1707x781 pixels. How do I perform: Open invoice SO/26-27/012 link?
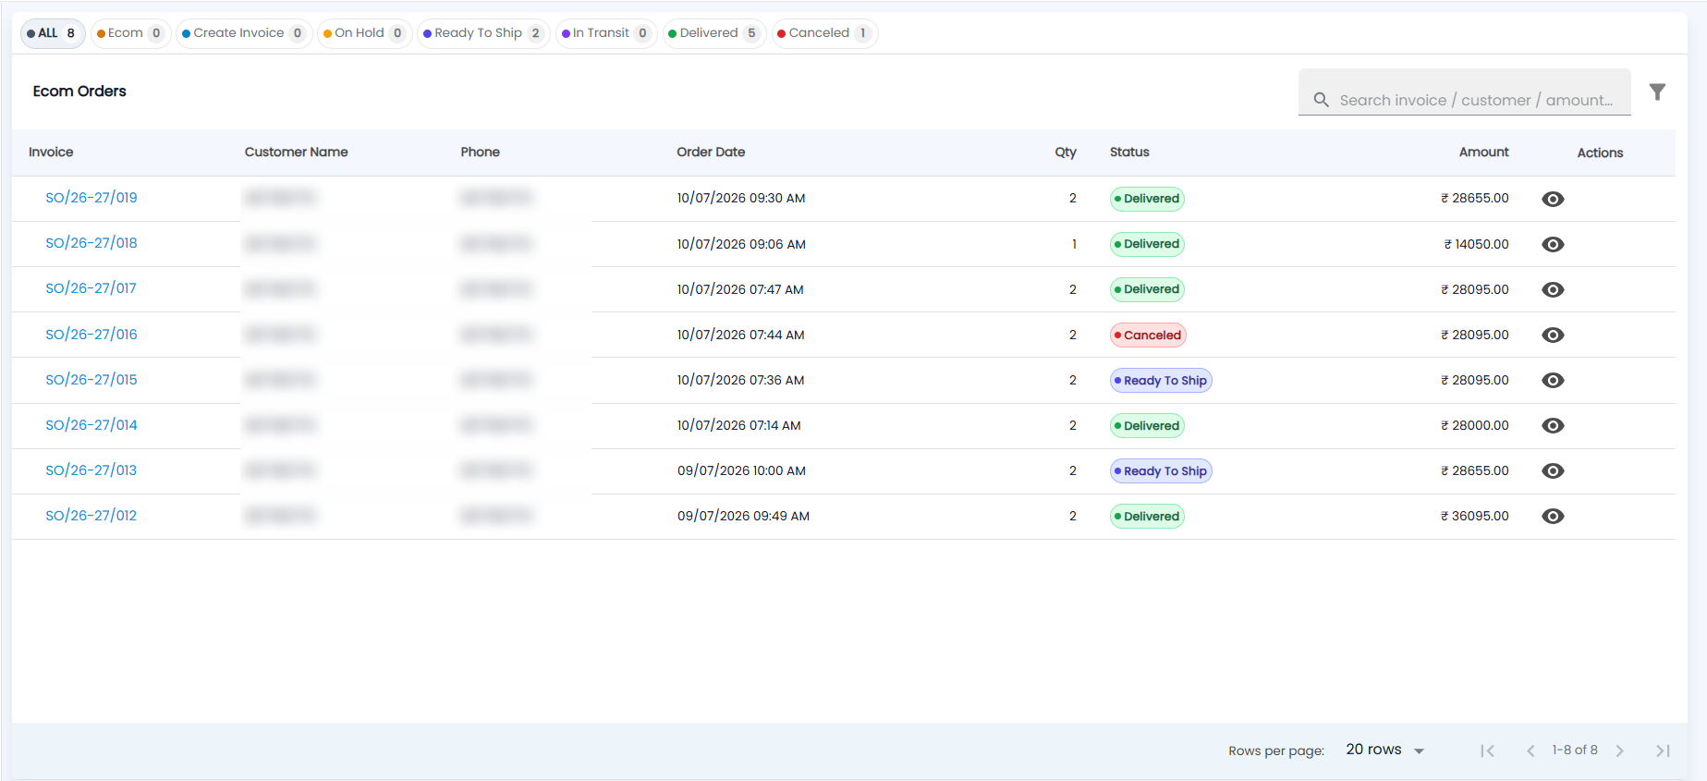pos(91,516)
